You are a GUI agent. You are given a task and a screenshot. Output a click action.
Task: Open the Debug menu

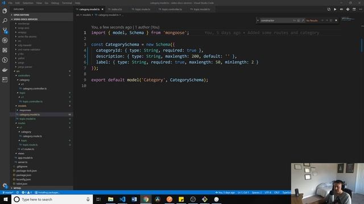point(55,3)
